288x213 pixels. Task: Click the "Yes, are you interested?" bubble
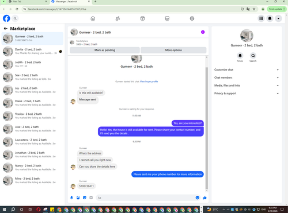(188, 123)
